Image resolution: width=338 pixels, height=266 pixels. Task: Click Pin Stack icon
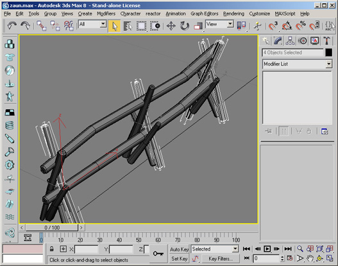269,131
